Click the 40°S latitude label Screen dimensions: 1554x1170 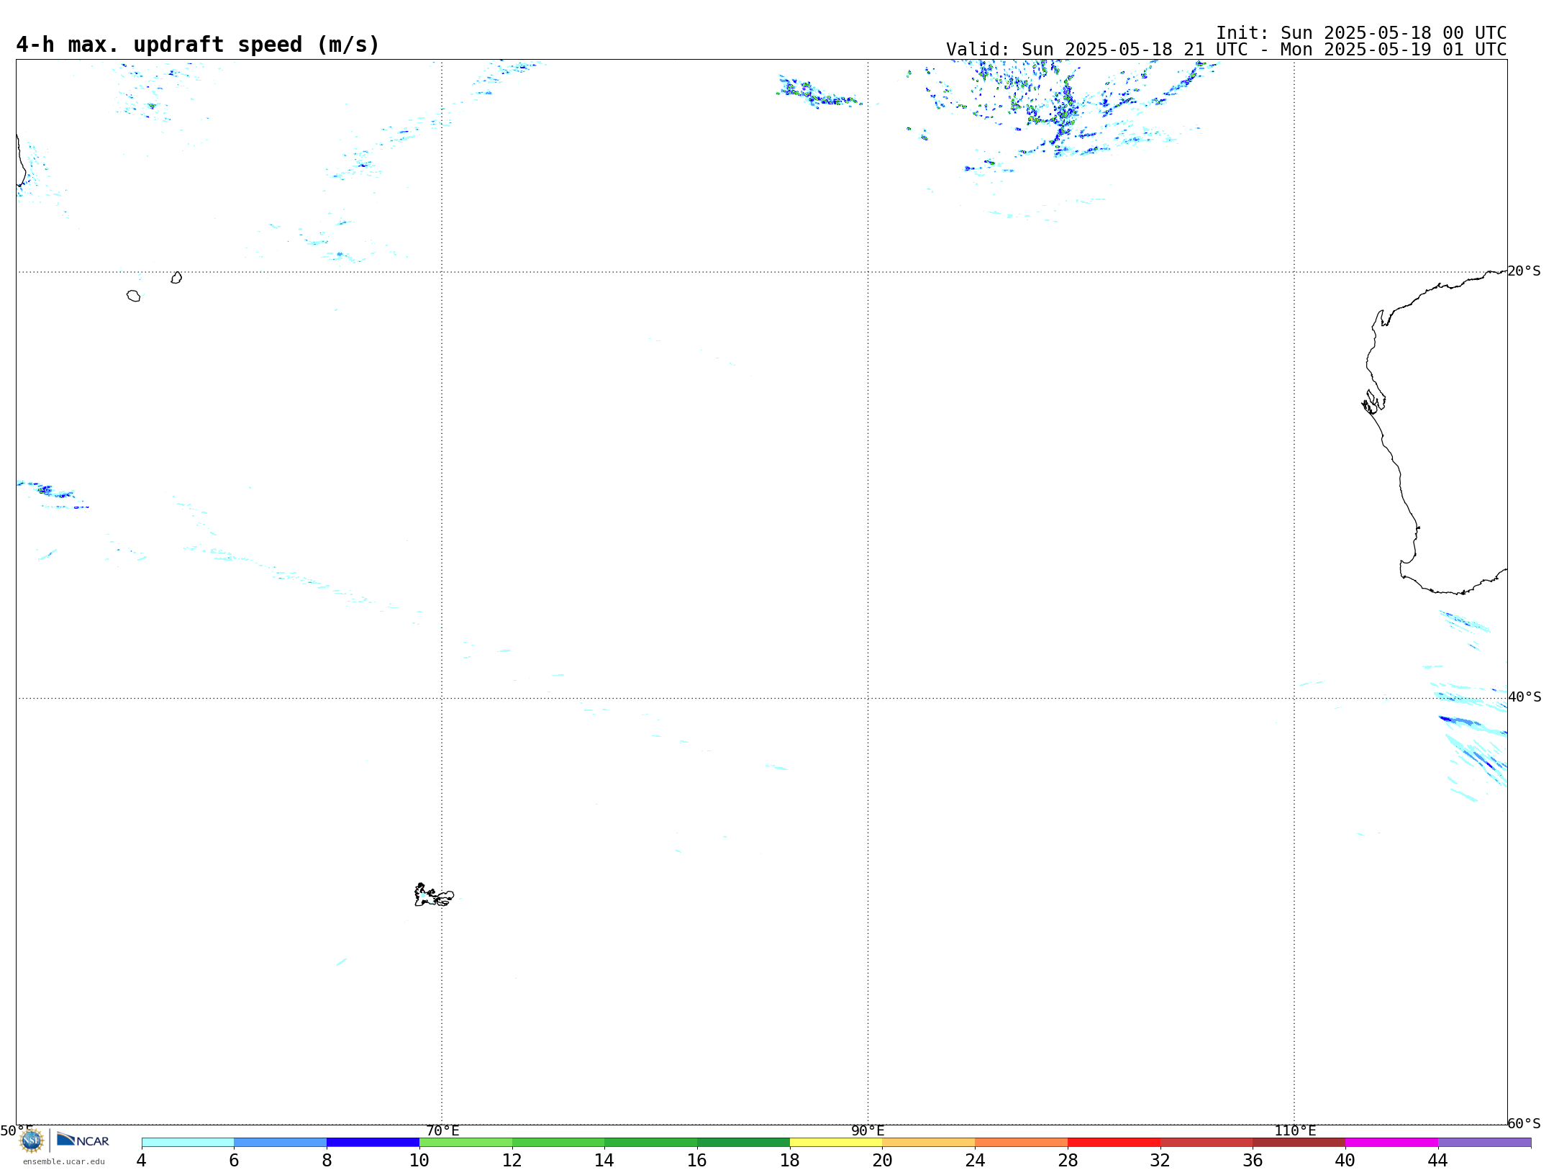point(1525,697)
